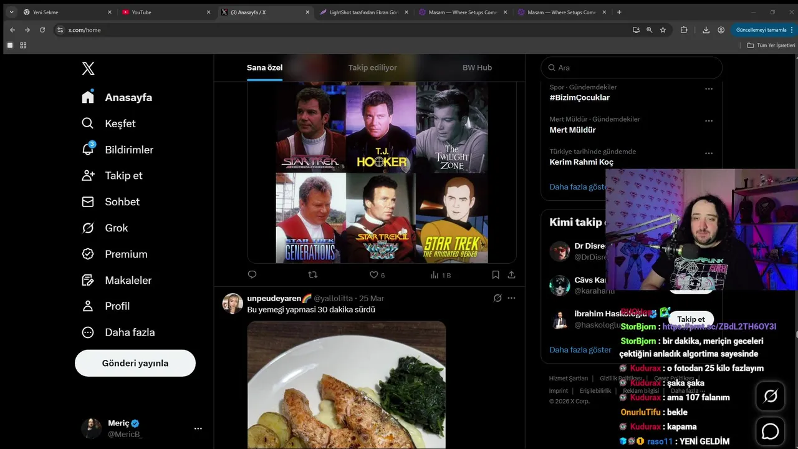The width and height of the screenshot is (798, 449).
Task: Open more options for Mert Müldür trend
Action: 709,121
